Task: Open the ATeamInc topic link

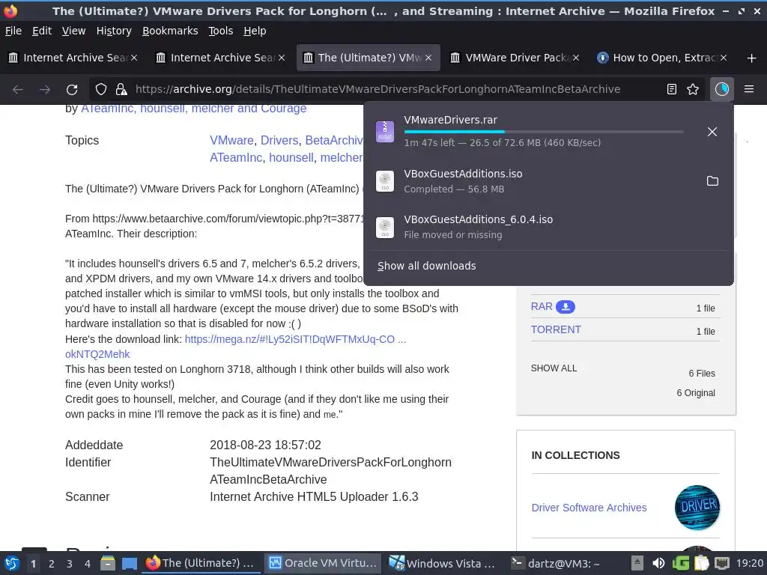Action: pos(236,157)
